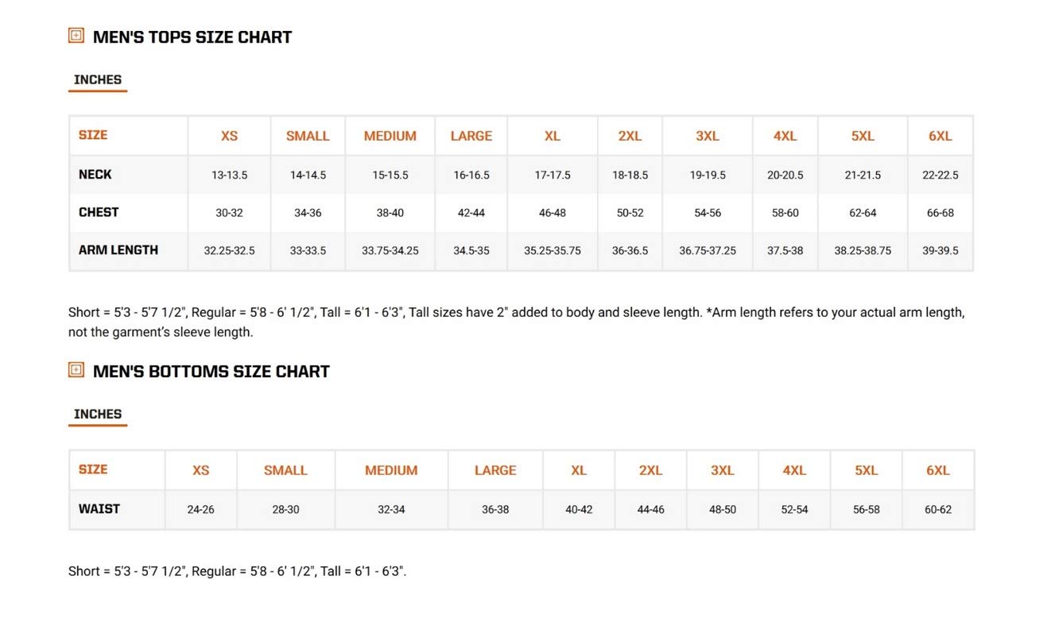Click the 5XL waist value 56-58

(x=866, y=510)
